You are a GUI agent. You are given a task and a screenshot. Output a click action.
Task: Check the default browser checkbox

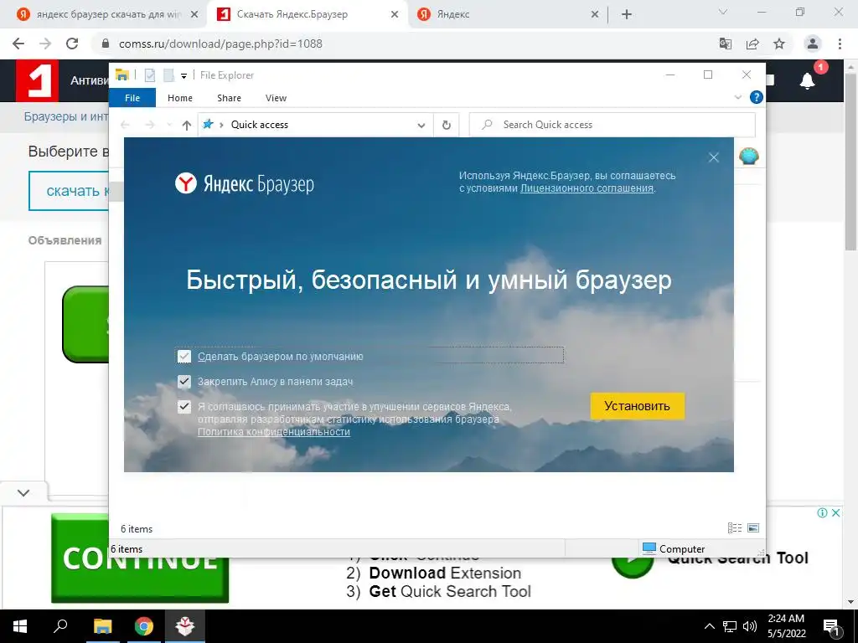(x=183, y=357)
